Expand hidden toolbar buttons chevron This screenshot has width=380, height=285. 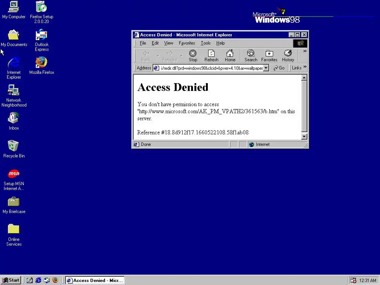305,51
